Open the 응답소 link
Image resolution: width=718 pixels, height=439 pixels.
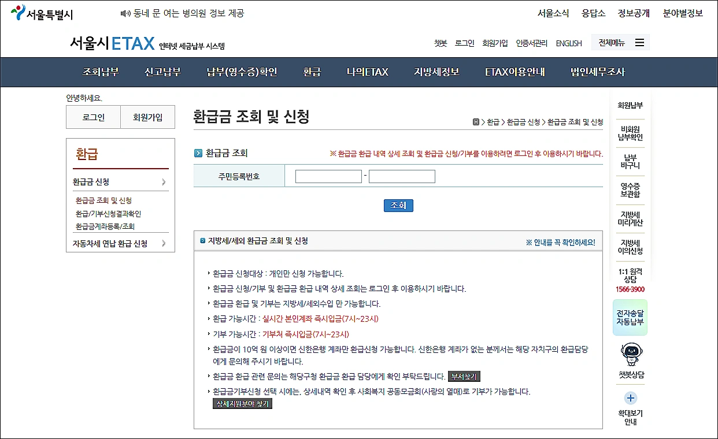coord(593,13)
